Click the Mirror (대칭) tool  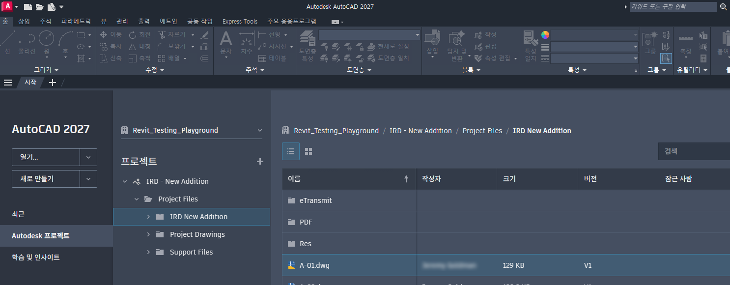pyautogui.click(x=140, y=46)
